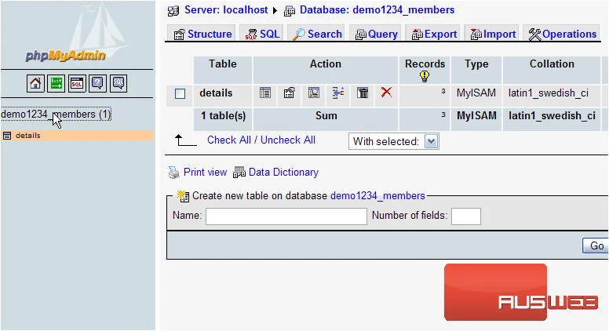Open the Data Dictionary link
Viewport: 609px width, 331px height.
[283, 173]
